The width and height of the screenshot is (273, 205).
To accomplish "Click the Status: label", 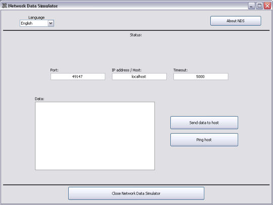I will click(x=136, y=35).
